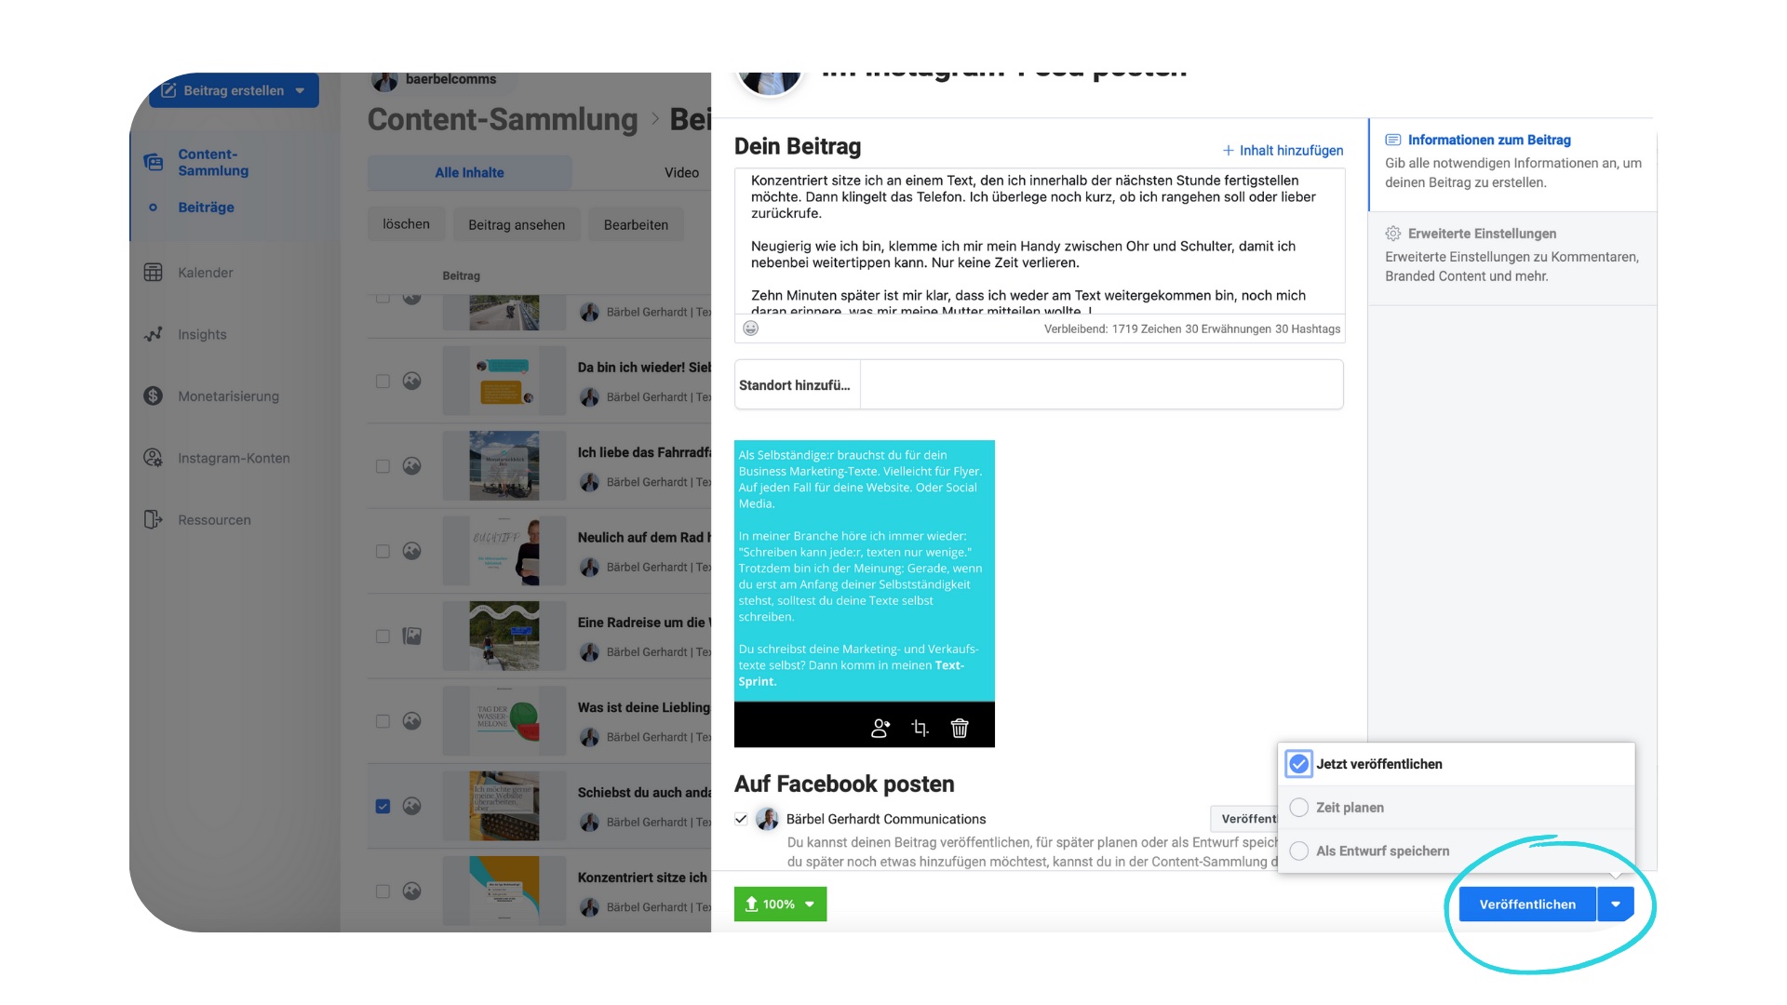Click the Instagram-Konten navigation icon
This screenshot has width=1787, height=1005.
coord(151,457)
